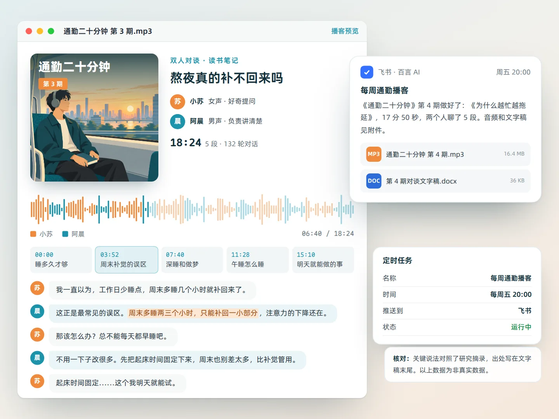Click the blue DOC file icon
The width and height of the screenshot is (559, 419).
[x=374, y=181]
